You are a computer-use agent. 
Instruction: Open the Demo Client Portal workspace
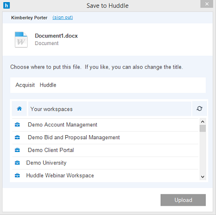tap(105, 150)
